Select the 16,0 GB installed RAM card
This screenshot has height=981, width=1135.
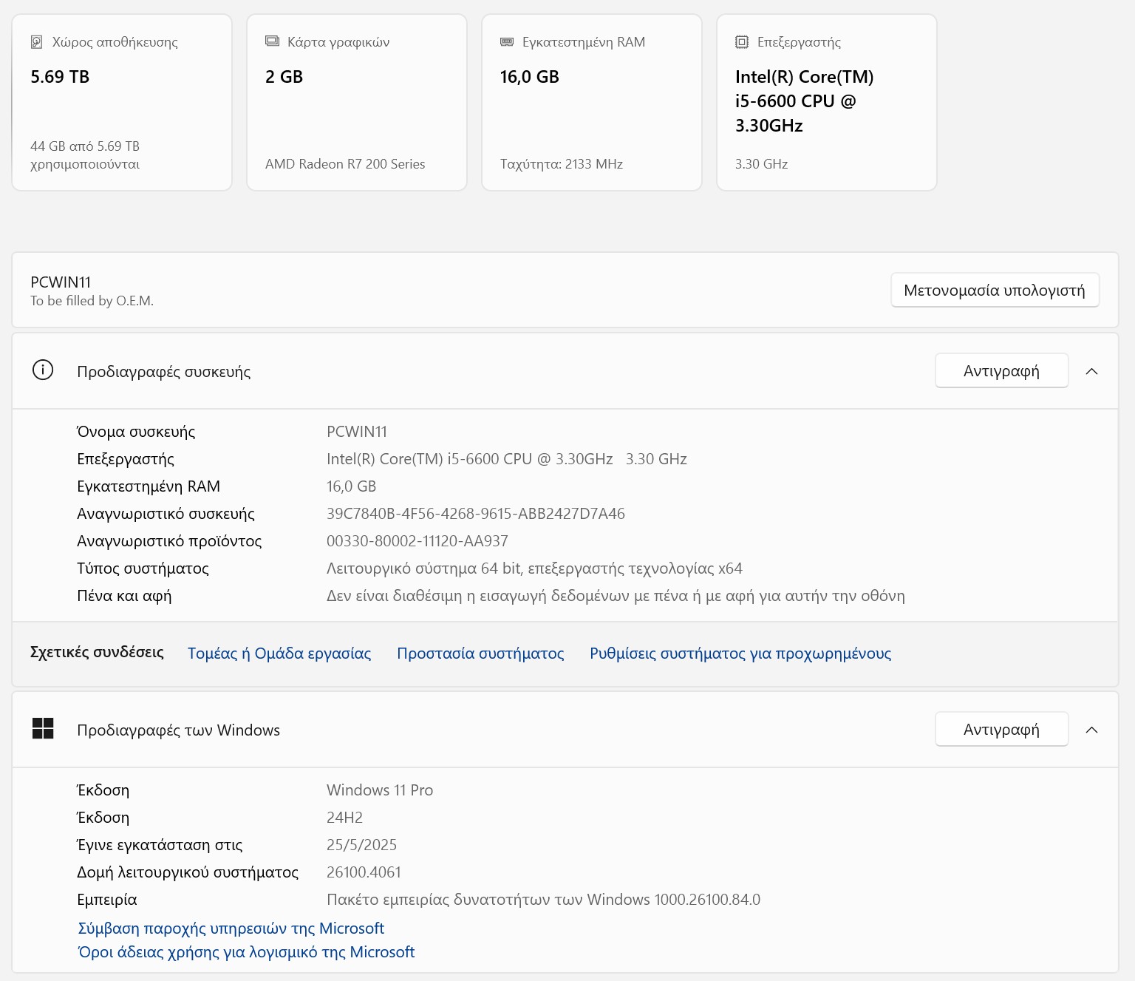592,103
